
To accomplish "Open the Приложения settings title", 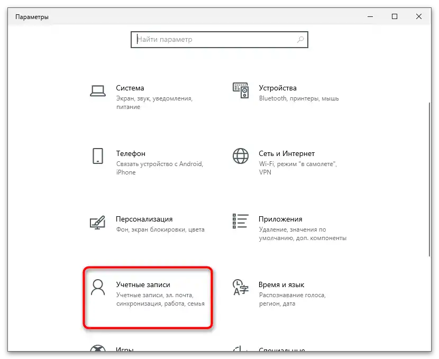I will (280, 219).
